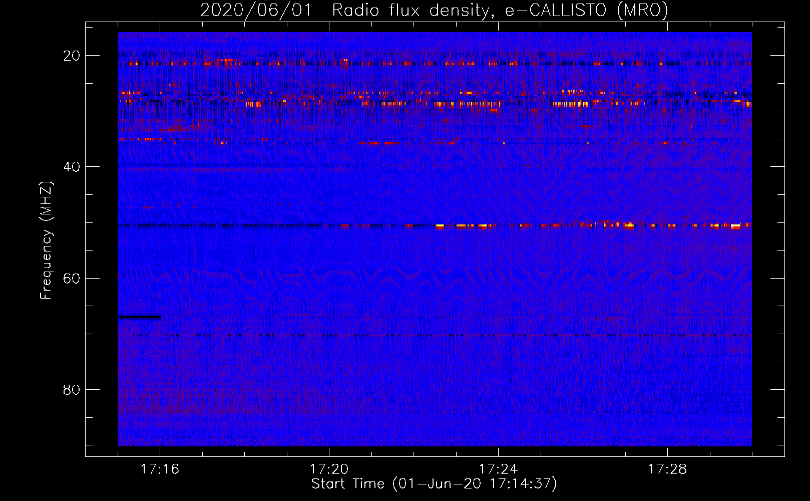Click the '17:28' time tick label

pos(667,469)
